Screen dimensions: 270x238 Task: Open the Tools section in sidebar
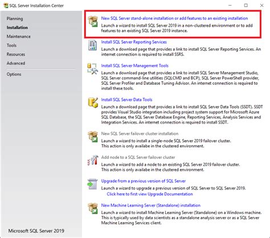[11, 46]
